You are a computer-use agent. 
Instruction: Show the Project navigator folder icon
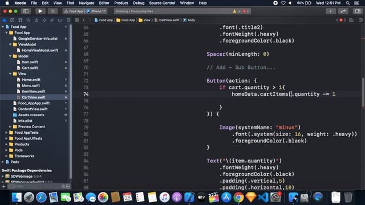[4, 20]
